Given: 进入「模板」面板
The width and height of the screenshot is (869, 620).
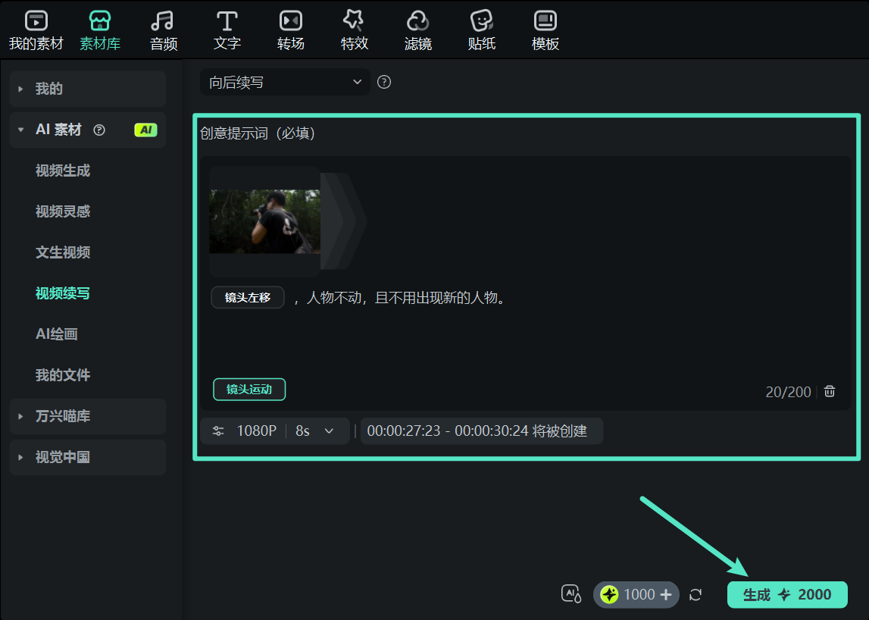Looking at the screenshot, I should pyautogui.click(x=545, y=29).
